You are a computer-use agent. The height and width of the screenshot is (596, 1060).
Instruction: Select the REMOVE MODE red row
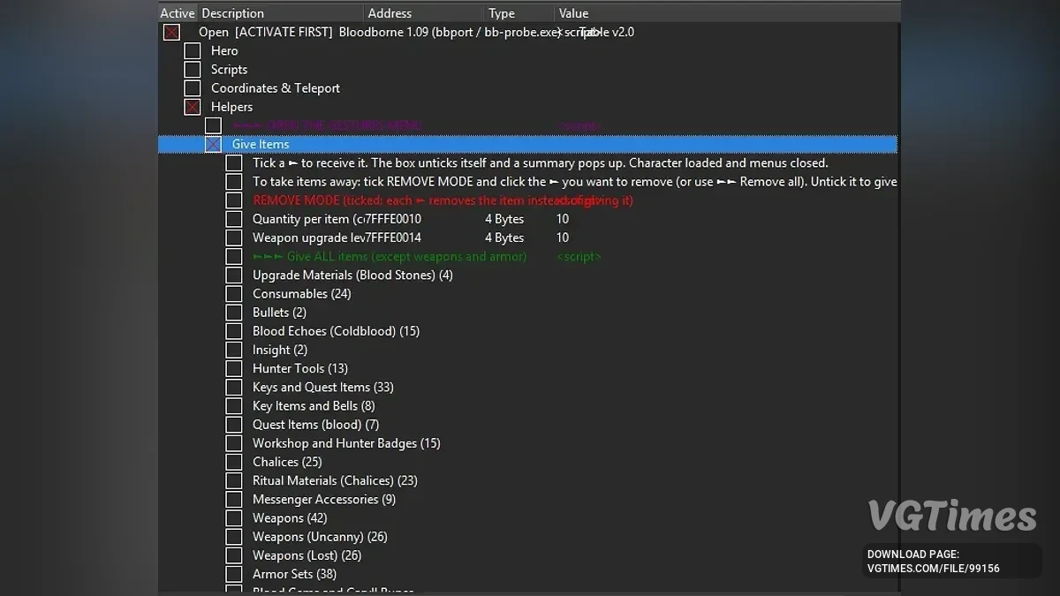click(x=443, y=200)
